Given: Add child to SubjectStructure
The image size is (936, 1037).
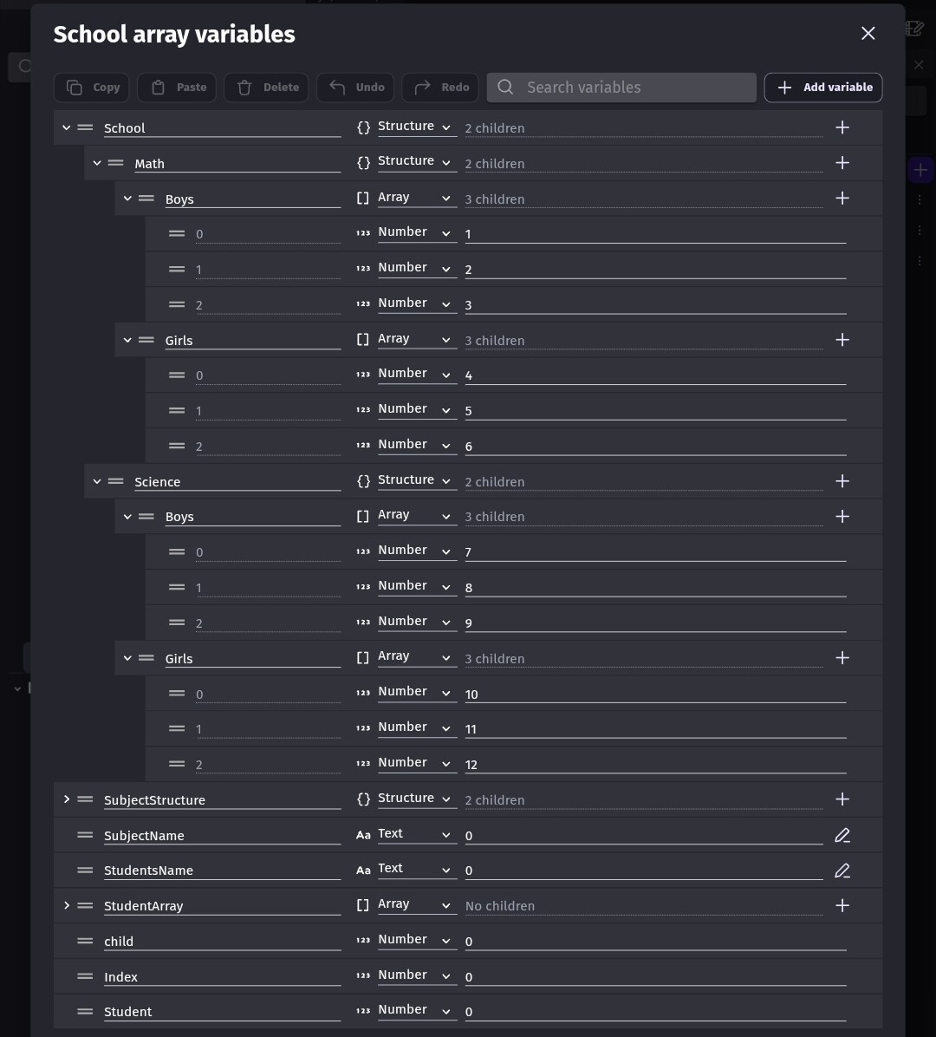Looking at the screenshot, I should (x=842, y=799).
